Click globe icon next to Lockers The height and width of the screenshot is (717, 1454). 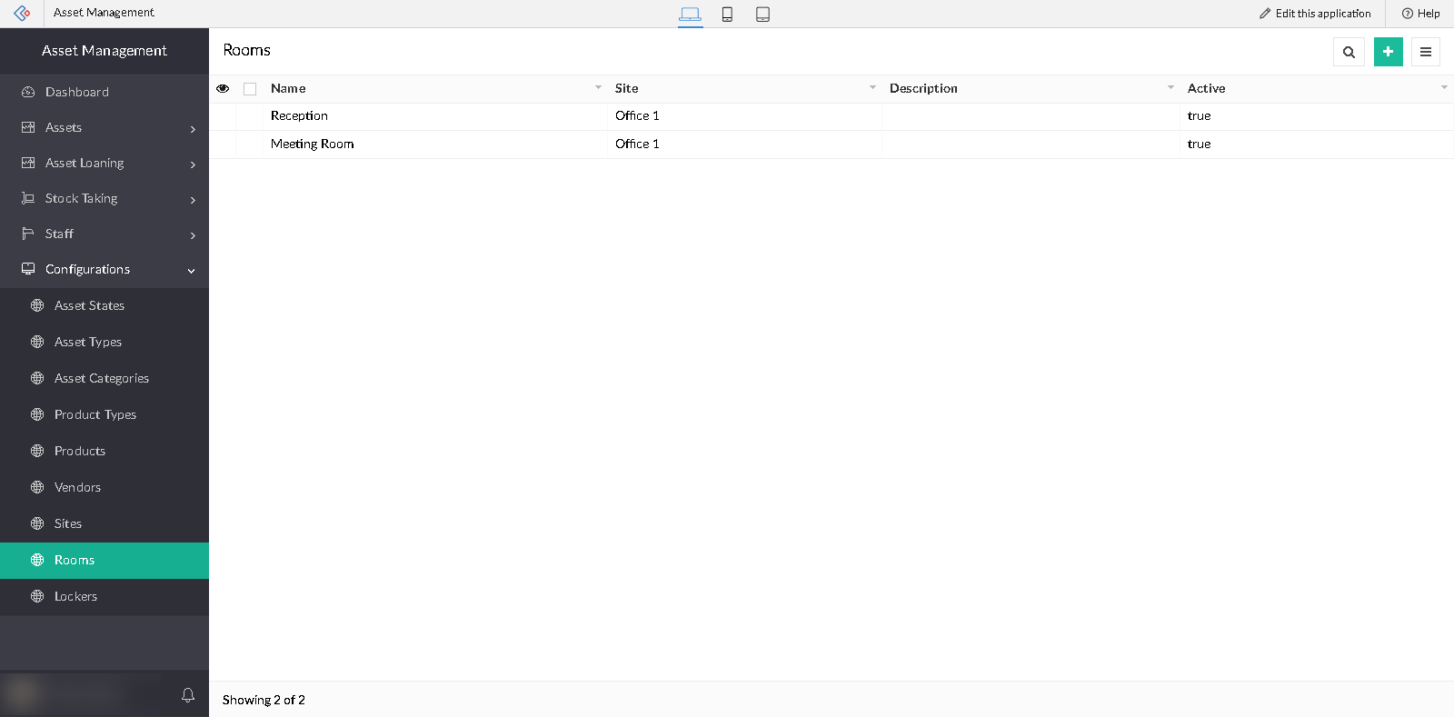click(x=37, y=596)
